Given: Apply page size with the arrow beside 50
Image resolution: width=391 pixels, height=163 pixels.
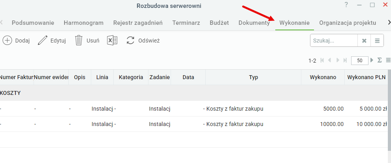Looking at the screenshot, I should [372, 60].
